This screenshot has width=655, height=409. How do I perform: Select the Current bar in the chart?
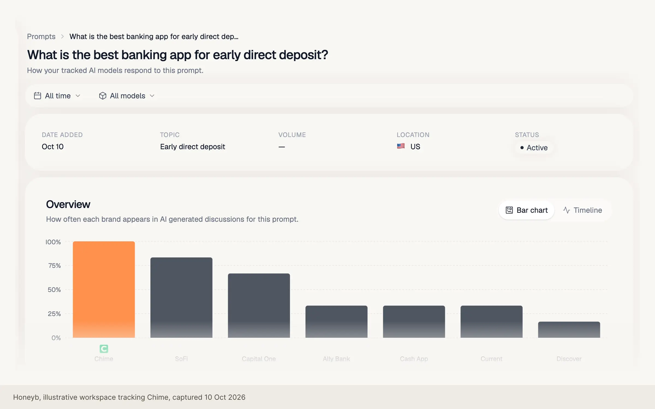click(491, 322)
